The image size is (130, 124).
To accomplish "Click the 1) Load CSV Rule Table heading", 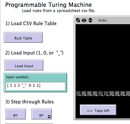I will point(31,23).
